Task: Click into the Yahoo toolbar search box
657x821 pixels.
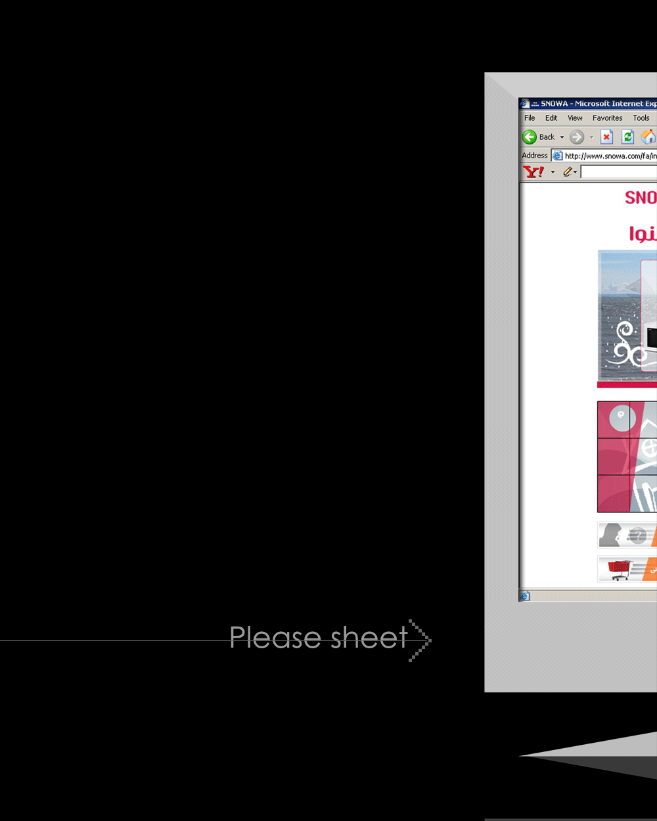Action: tap(619, 172)
